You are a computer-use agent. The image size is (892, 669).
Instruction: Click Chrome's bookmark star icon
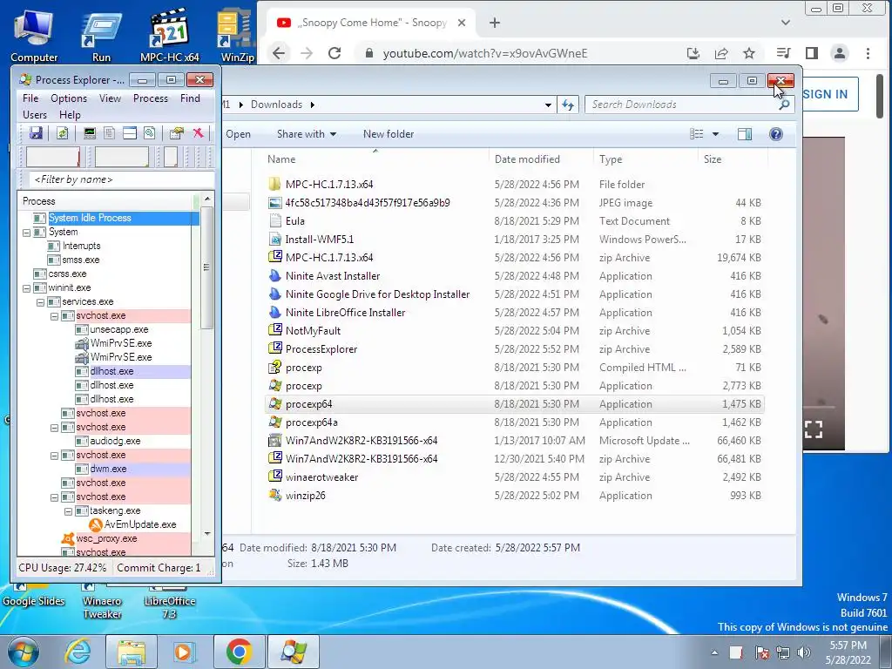pyautogui.click(x=749, y=53)
